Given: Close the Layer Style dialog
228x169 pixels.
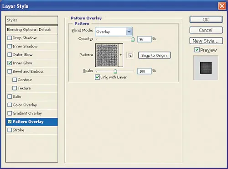Looking at the screenshot, I should (222, 6).
